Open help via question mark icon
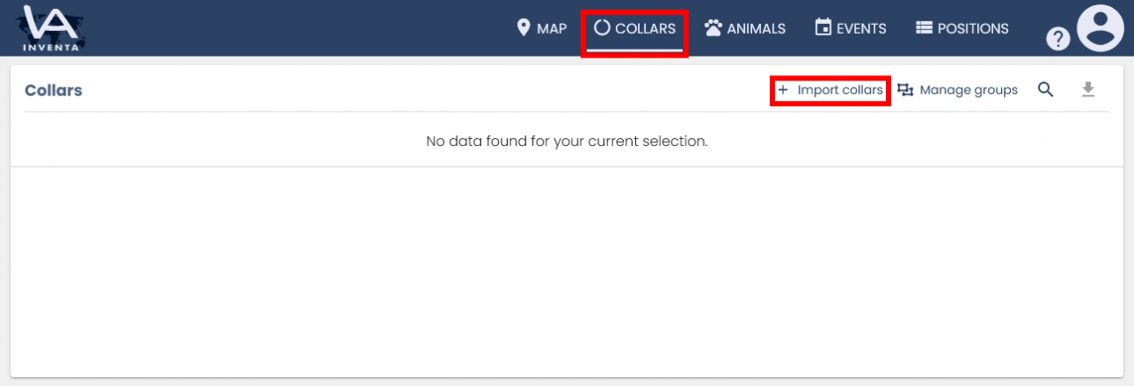Screen dimensions: 1134x386 click(1058, 38)
